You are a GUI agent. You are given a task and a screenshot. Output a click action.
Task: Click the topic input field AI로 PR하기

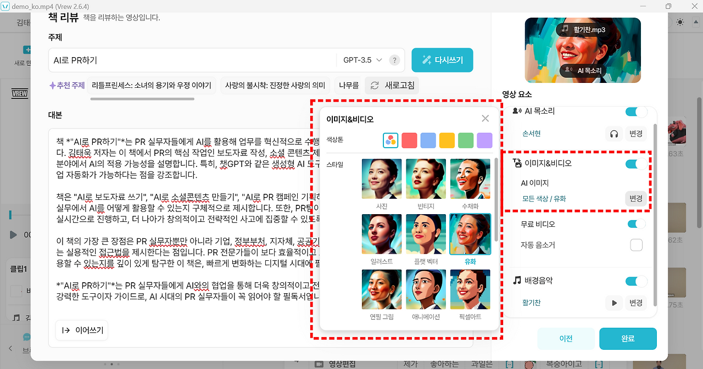[x=192, y=60]
